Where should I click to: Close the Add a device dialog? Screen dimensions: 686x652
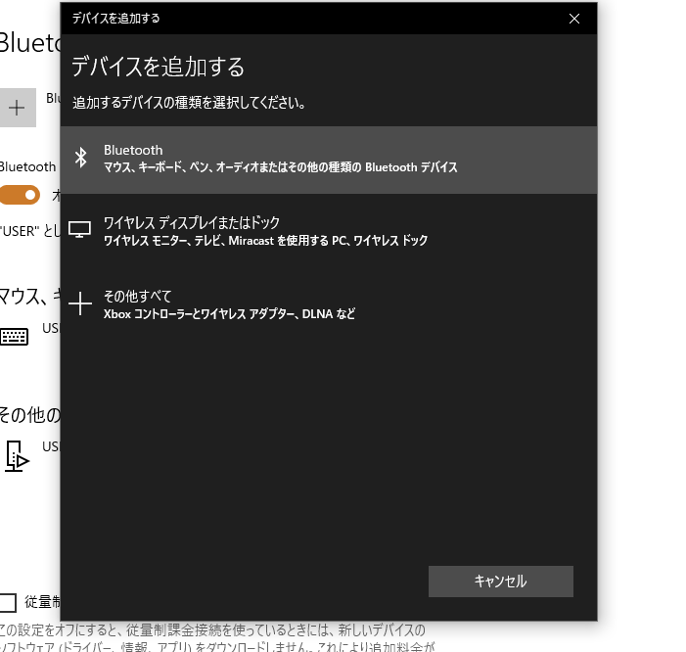point(574,19)
